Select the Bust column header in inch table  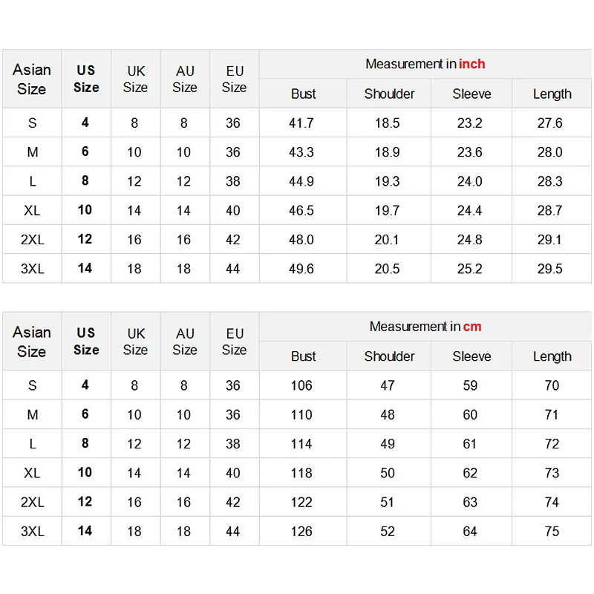pyautogui.click(x=303, y=94)
